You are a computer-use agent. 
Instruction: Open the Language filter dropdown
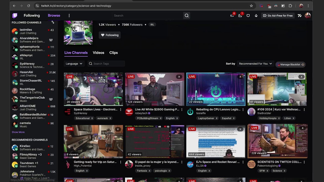click(x=74, y=64)
